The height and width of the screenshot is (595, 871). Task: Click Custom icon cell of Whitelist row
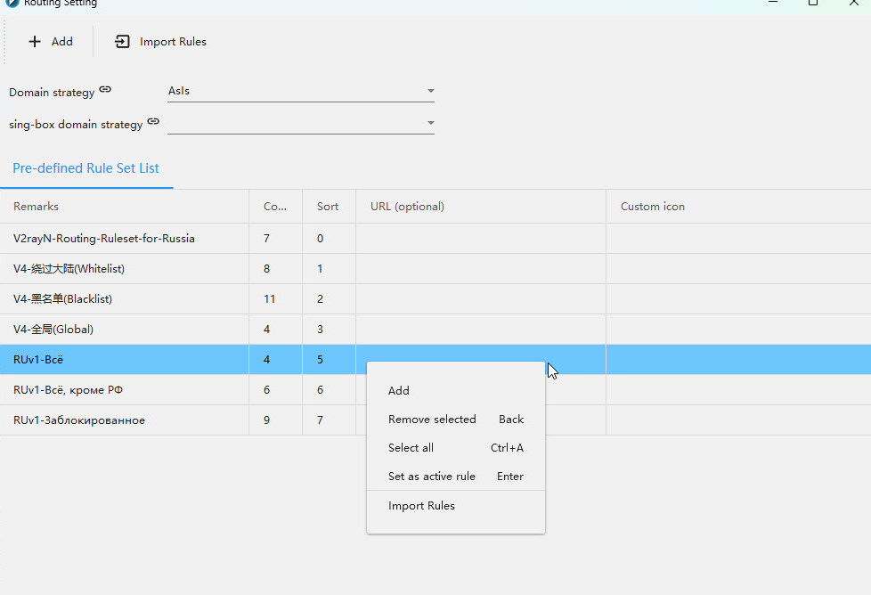tap(738, 269)
